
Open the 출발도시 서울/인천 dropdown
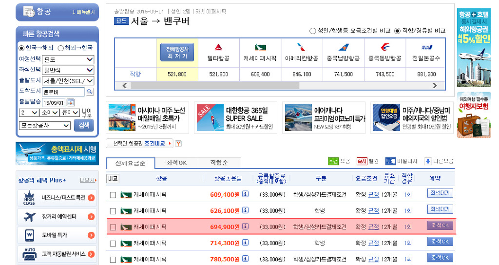[68, 81]
